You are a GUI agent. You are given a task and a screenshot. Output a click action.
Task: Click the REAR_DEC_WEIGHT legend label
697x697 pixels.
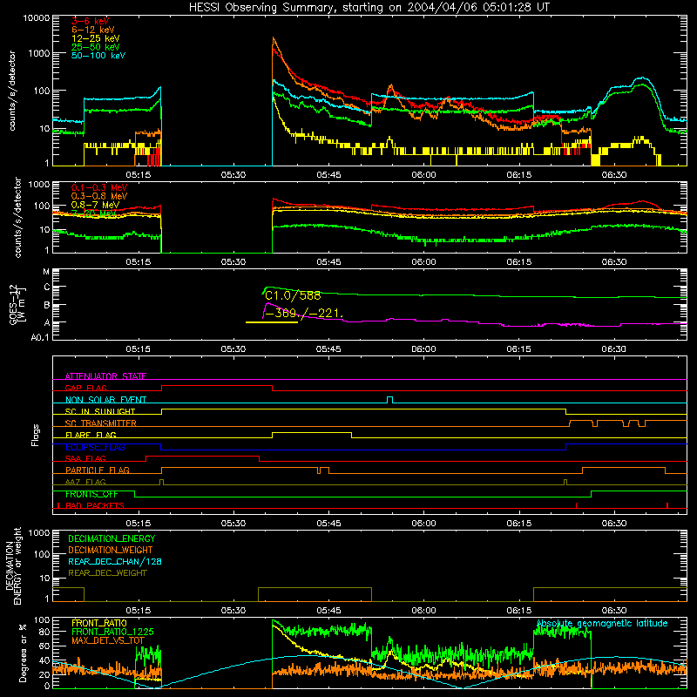point(107,573)
